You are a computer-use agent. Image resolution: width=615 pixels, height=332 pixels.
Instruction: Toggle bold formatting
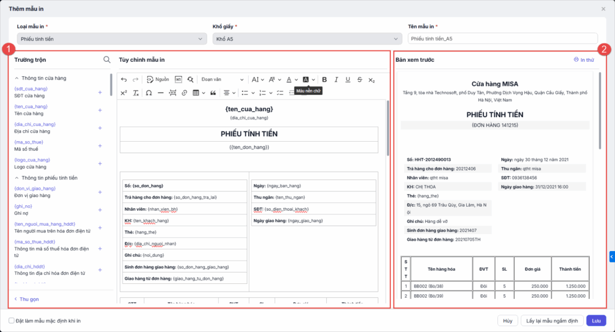pyautogui.click(x=324, y=80)
